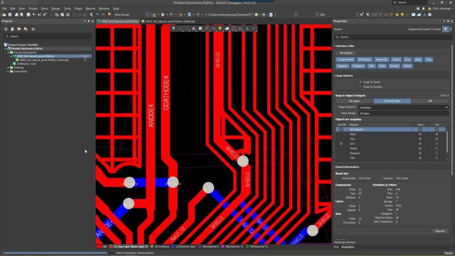455x256 pixels.
Task: Toggle Snap To Guides checkbox
Action: point(360,86)
